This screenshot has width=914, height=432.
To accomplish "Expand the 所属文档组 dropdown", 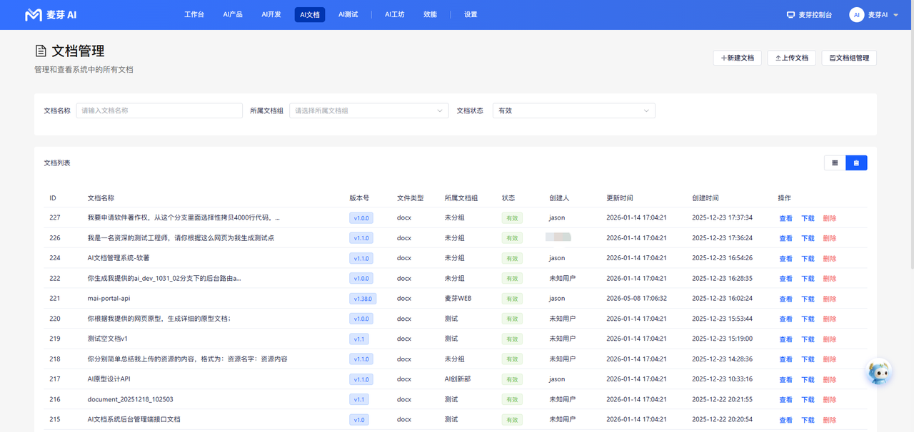I will coord(368,110).
